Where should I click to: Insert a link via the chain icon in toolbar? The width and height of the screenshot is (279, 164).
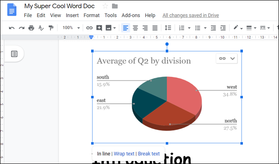pyautogui.click(x=89, y=28)
